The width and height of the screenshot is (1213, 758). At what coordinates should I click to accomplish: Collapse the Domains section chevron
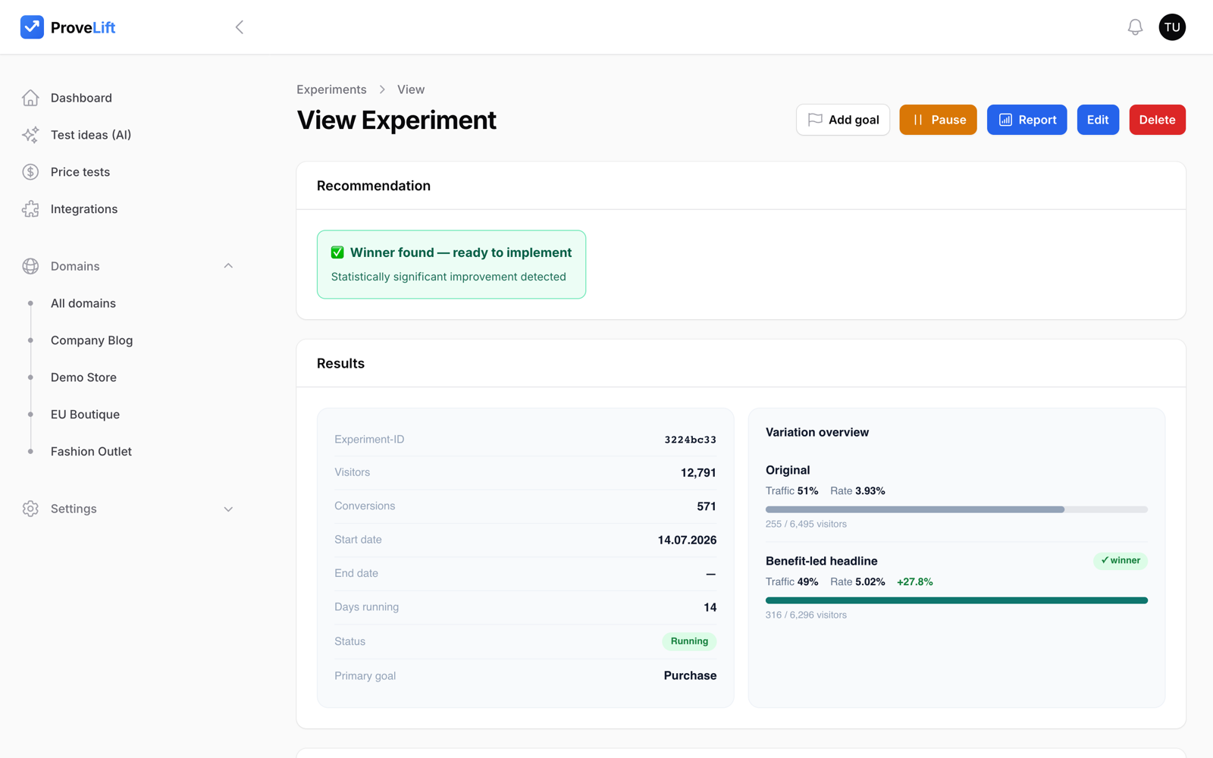coord(228,266)
